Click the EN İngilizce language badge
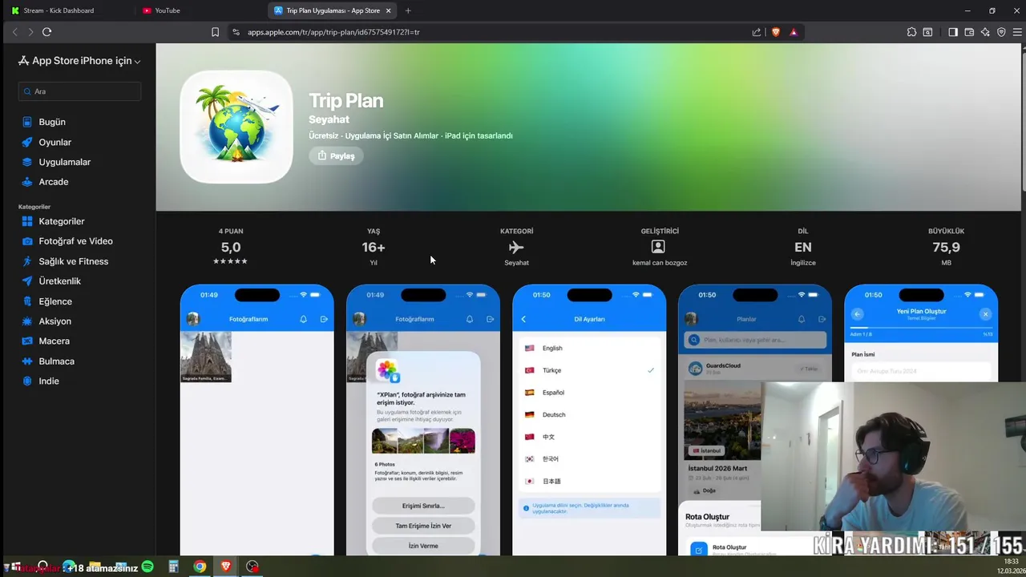1026x577 pixels. pos(802,247)
